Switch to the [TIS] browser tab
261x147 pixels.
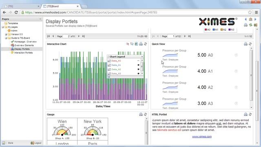tap(21, 7)
